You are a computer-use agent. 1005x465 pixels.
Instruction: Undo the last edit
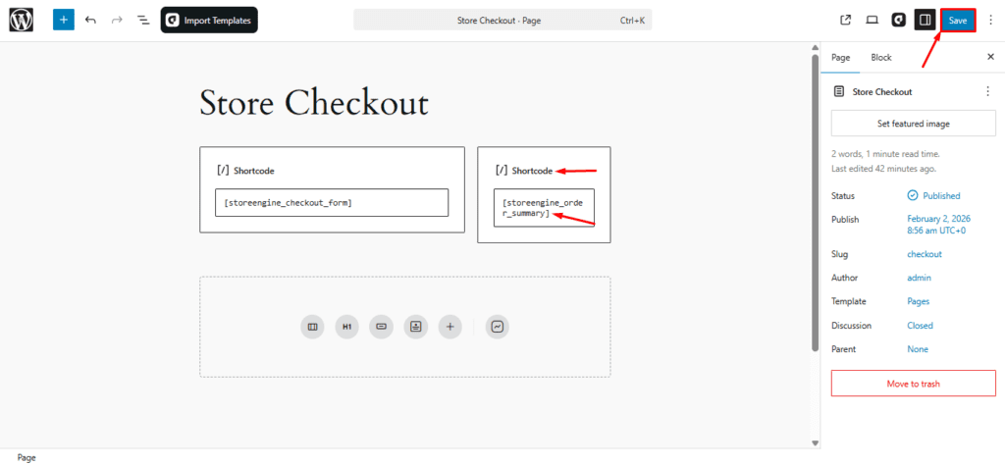[90, 21]
